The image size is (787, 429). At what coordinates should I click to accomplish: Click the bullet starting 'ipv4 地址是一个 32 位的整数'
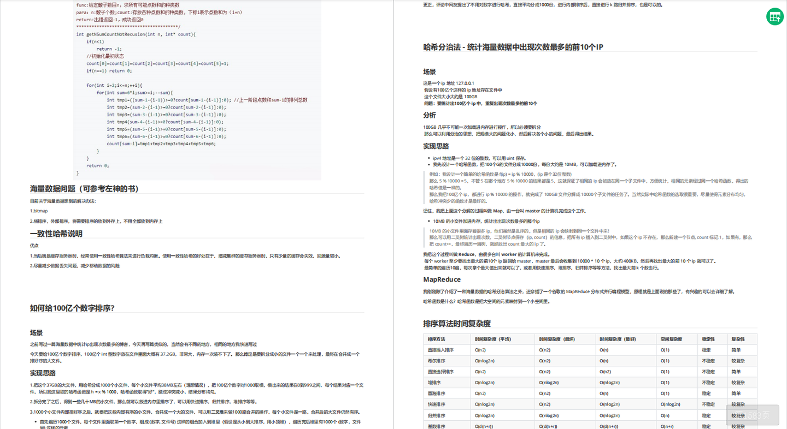pos(479,158)
